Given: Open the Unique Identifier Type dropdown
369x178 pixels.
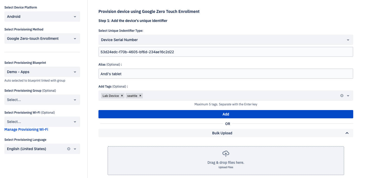Looking at the screenshot, I should tap(226, 40).
